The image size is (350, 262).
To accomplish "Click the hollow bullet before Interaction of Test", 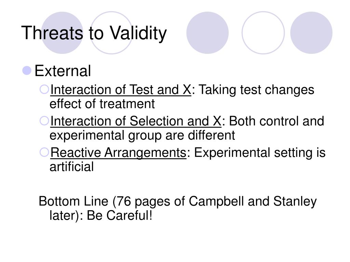I will (44, 89).
